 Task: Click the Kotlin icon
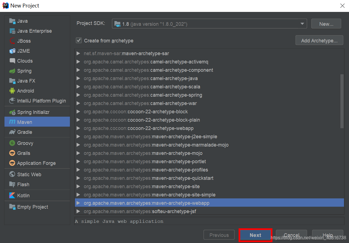12,196
